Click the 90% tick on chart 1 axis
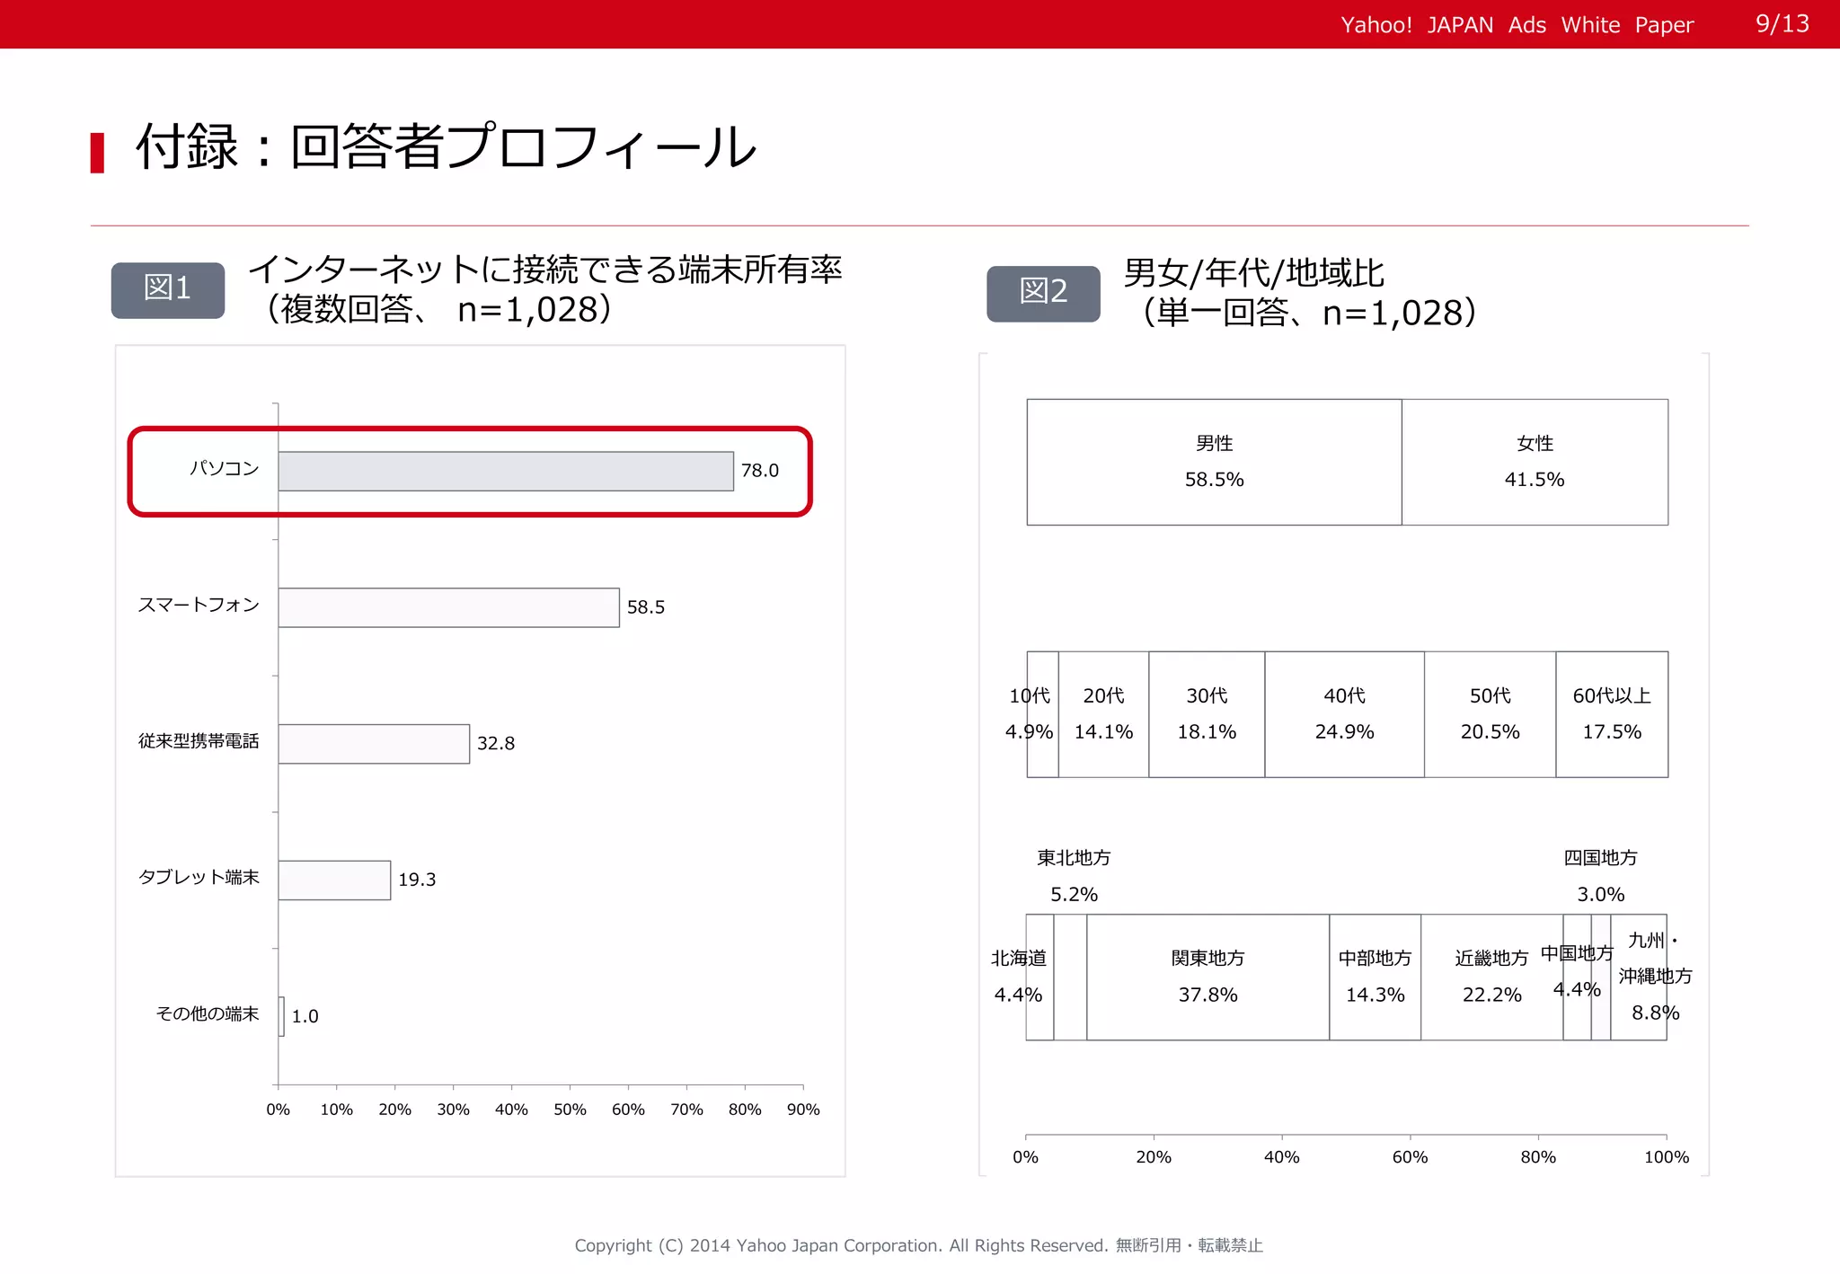1840x1274 pixels. coord(803,1110)
